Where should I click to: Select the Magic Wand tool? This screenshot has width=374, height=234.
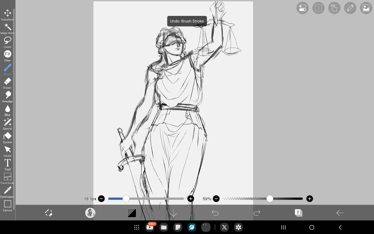click(7, 29)
